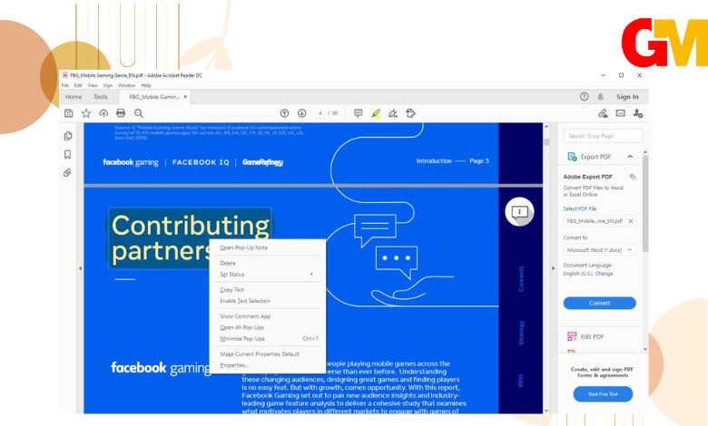Image resolution: width=708 pixels, height=426 pixels.
Task: Collapse the right tools pane arrow
Action: point(554,268)
